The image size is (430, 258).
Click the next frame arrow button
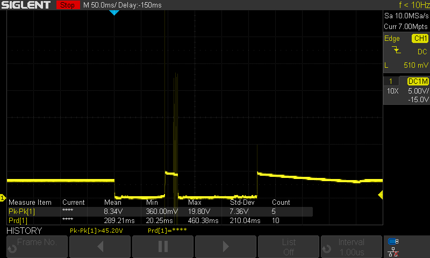(x=226, y=247)
